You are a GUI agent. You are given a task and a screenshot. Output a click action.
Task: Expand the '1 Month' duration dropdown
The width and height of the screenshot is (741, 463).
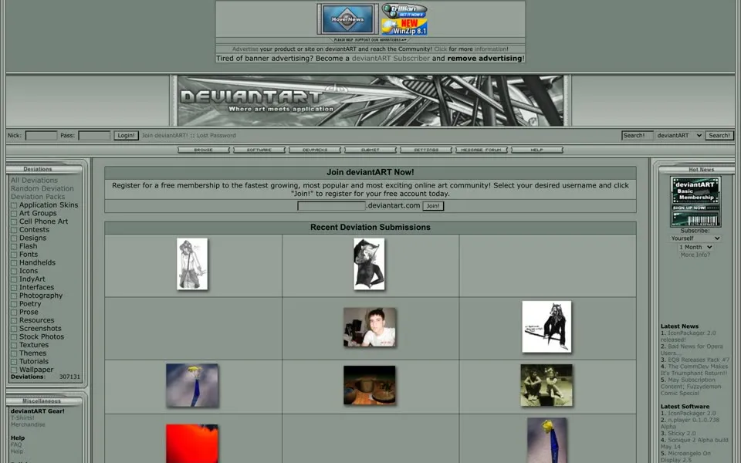pyautogui.click(x=695, y=247)
